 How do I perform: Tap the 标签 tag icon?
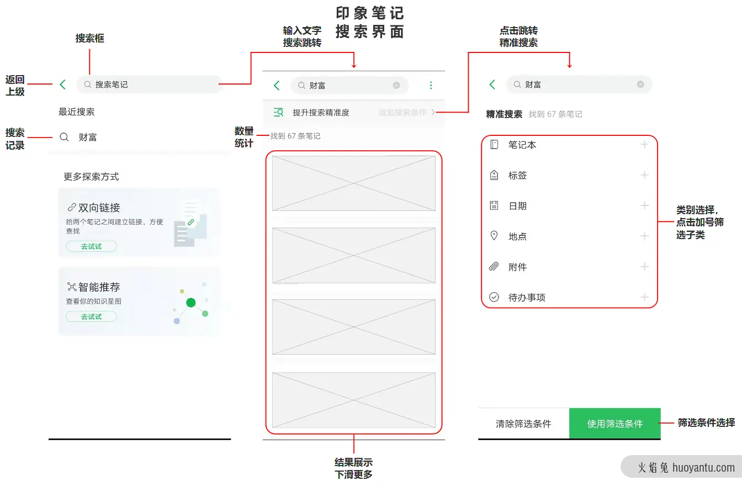click(x=494, y=175)
